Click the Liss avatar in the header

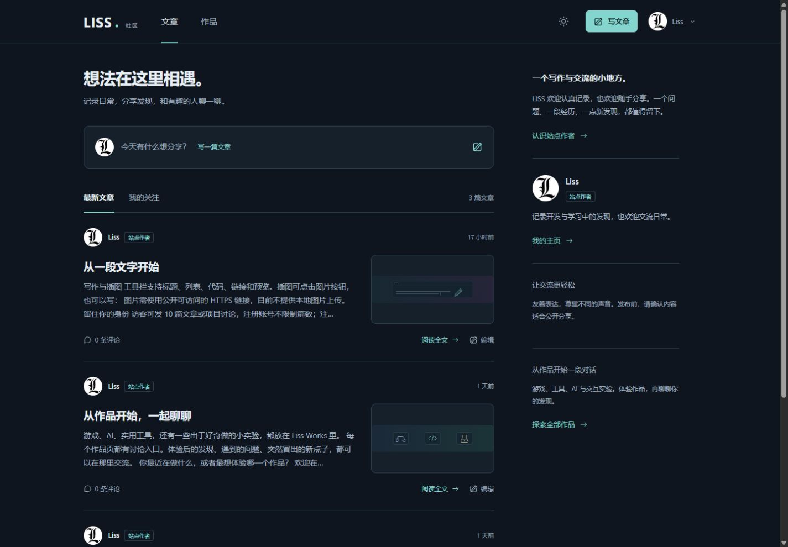[657, 22]
